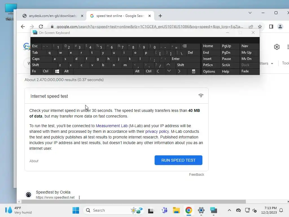
Task: Click the up arrow key on On-Screen Keyboard
Action: coord(168,65)
